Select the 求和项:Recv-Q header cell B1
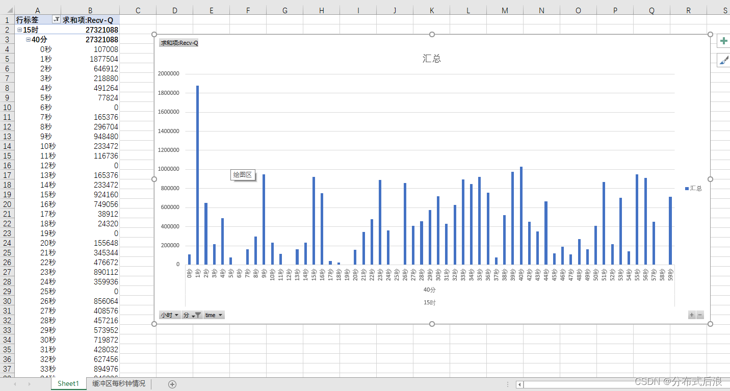Viewport: 730px width, 391px height. point(90,20)
